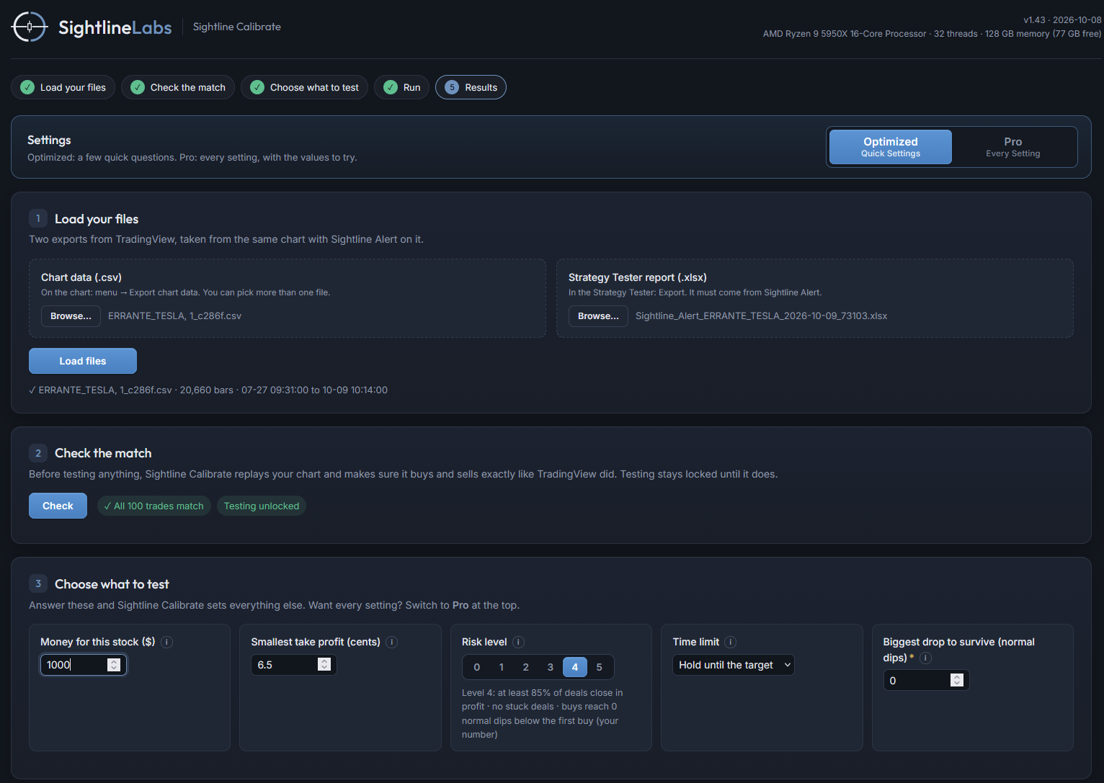Image resolution: width=1104 pixels, height=783 pixels.
Task: Click the Load files button
Action: pyautogui.click(x=83, y=361)
